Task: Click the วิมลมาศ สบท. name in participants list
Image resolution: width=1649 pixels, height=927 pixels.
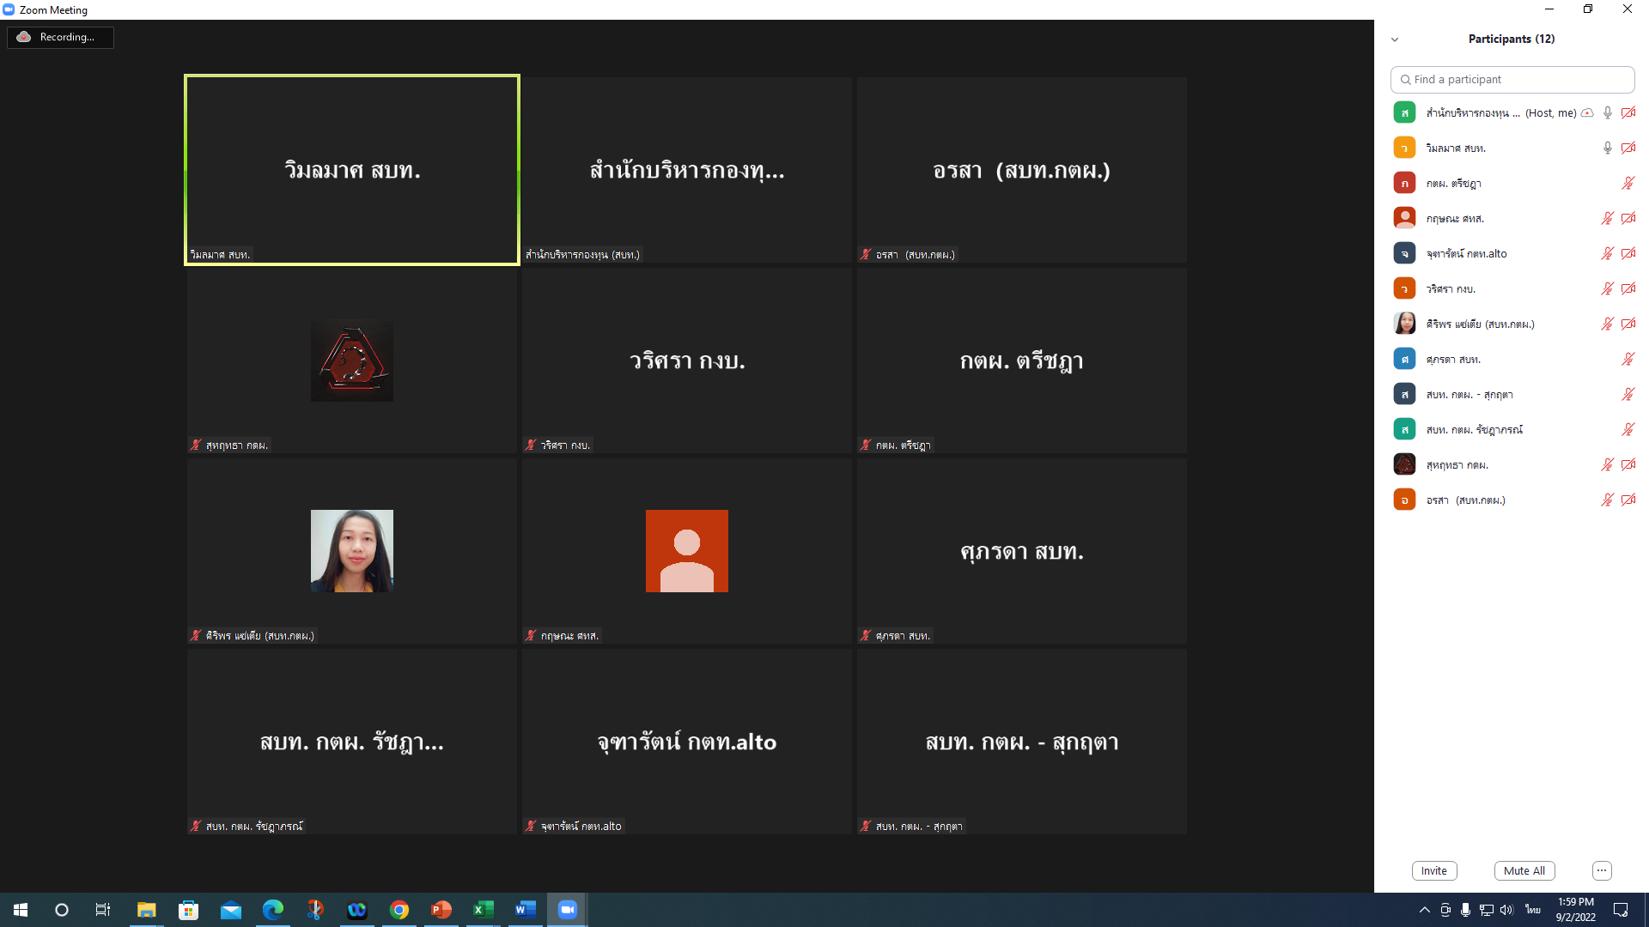Action: pyautogui.click(x=1456, y=148)
